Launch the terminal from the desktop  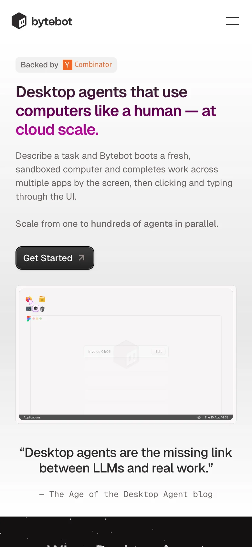coord(28,308)
